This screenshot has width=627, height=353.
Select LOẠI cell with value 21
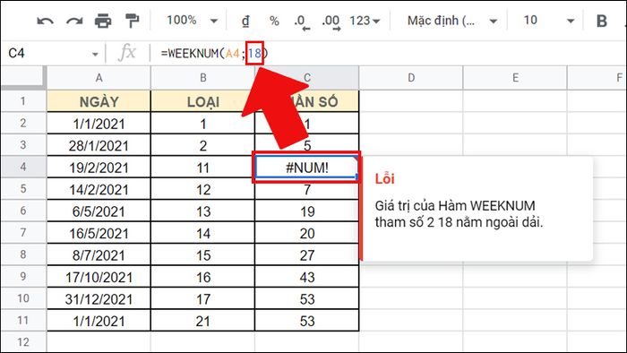(202, 321)
